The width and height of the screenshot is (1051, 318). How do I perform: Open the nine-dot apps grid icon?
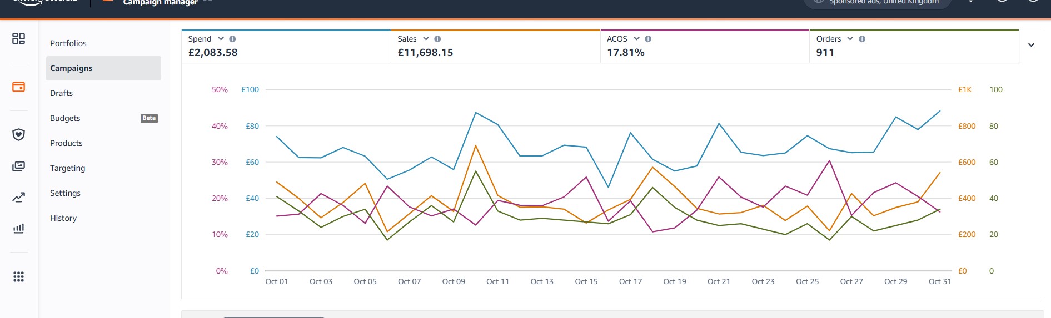pos(18,276)
